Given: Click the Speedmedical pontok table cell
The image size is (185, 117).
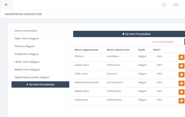Looking at the screenshot, I should [x=87, y=83].
